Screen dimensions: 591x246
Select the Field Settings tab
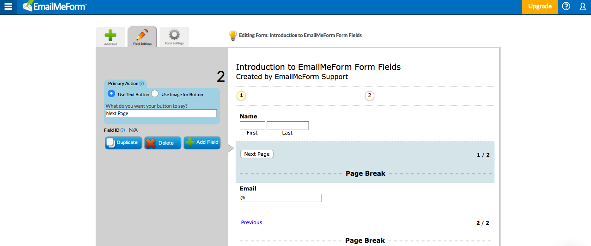pos(142,37)
